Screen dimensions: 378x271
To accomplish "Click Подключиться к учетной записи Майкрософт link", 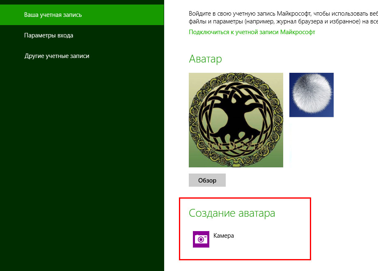I will click(252, 32).
